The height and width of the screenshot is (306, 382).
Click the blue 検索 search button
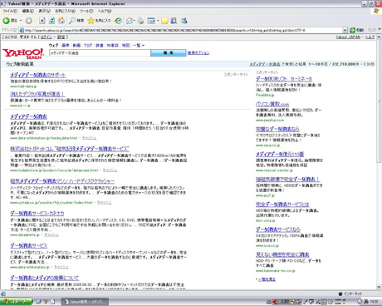(169, 53)
